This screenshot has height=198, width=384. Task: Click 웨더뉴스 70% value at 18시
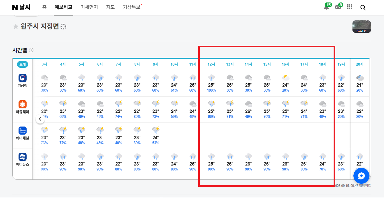pyautogui.click(x=323, y=169)
